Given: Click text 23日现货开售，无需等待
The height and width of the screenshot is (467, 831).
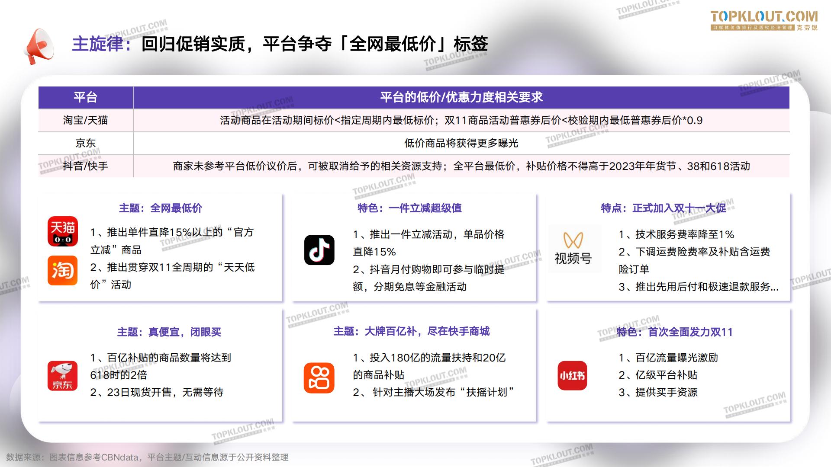Looking at the screenshot, I should (157, 392).
